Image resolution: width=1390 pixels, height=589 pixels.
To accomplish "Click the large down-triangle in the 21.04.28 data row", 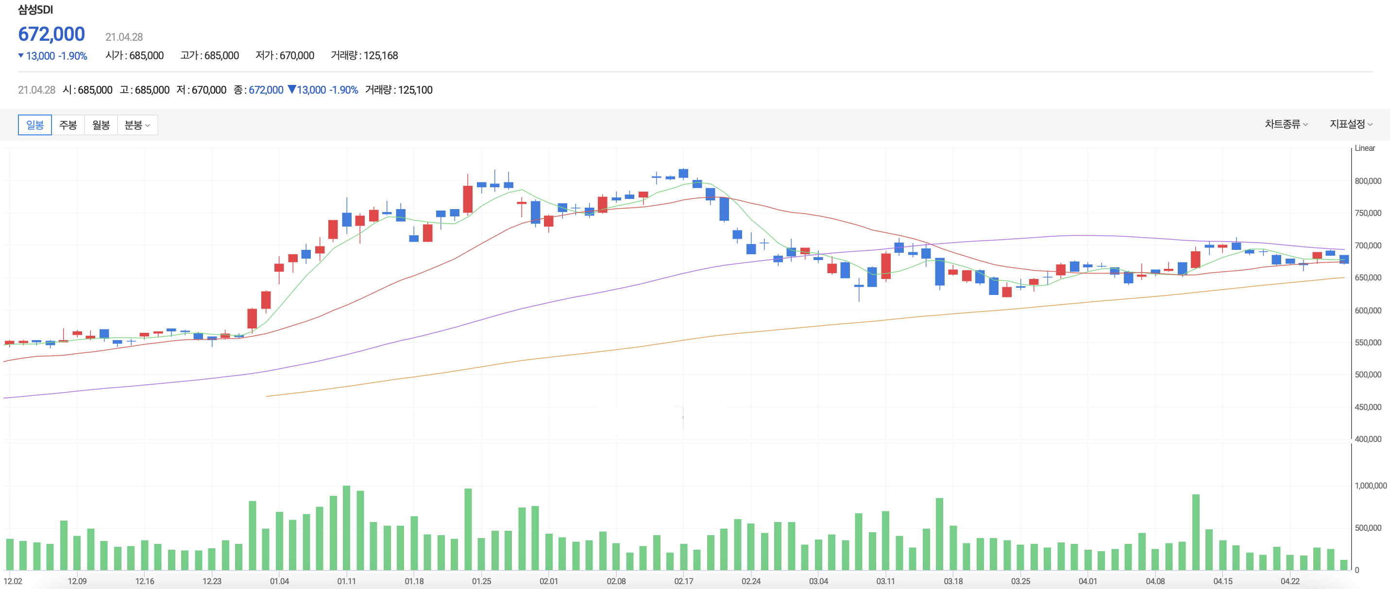I will (291, 89).
